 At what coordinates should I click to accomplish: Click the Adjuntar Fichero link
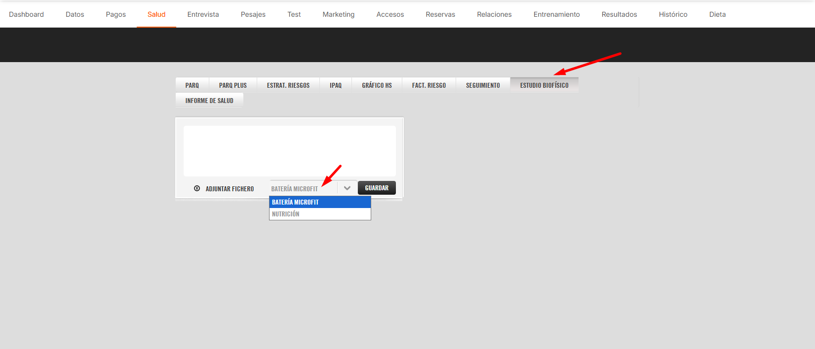tap(230, 189)
